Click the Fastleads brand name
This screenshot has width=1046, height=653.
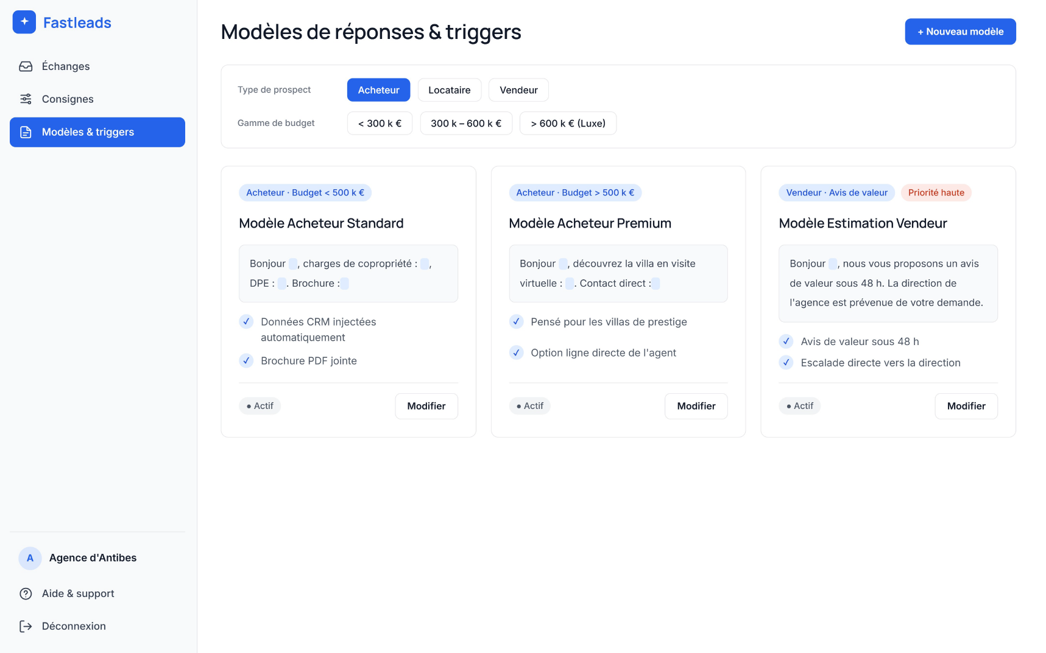point(77,23)
